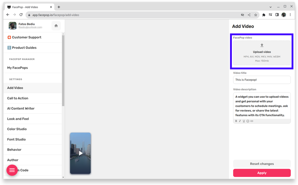Go forward in browser history
The image size is (298, 185).
coord(15,15)
